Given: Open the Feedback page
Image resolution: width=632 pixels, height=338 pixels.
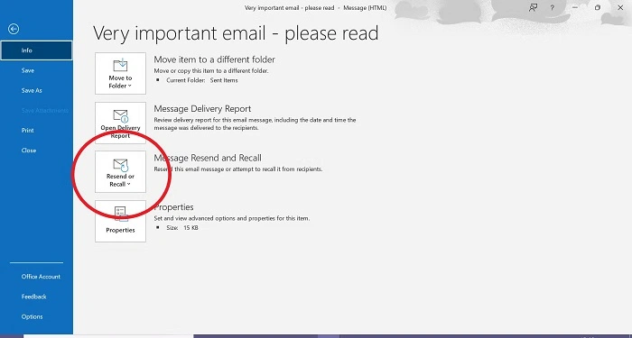Looking at the screenshot, I should click(34, 297).
